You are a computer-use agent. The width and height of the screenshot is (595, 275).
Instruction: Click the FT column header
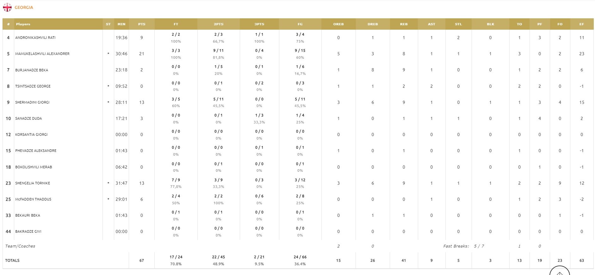point(176,24)
